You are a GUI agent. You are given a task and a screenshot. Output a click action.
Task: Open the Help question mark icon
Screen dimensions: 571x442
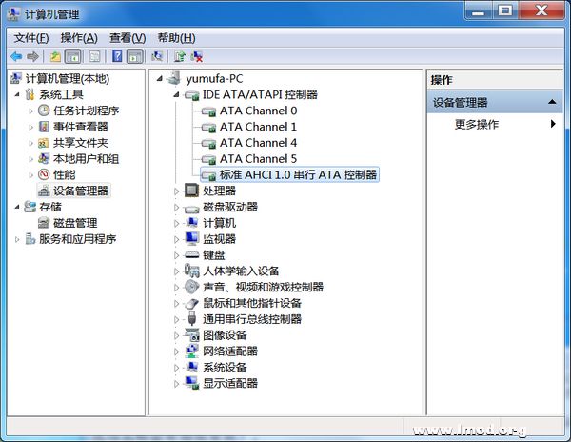(x=117, y=56)
